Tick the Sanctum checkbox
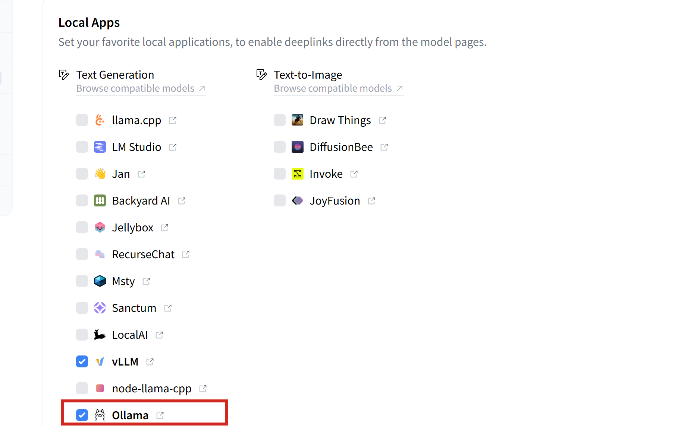675x427 pixels. pos(82,308)
